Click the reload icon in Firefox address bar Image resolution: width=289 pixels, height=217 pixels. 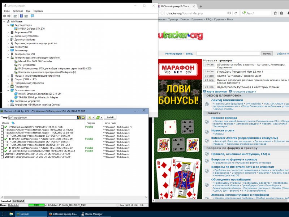(x=236, y=13)
